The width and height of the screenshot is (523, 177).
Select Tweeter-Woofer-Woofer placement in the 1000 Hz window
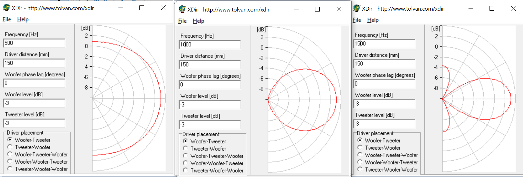coord(213,170)
